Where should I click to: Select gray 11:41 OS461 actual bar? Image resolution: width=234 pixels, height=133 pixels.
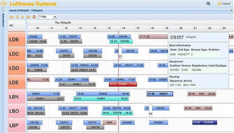pyautogui.click(x=77, y=84)
